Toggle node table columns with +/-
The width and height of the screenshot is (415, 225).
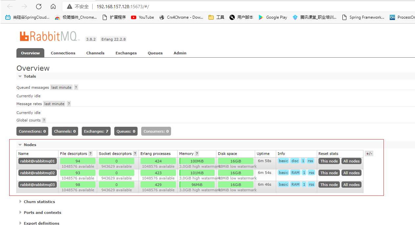coord(369,154)
